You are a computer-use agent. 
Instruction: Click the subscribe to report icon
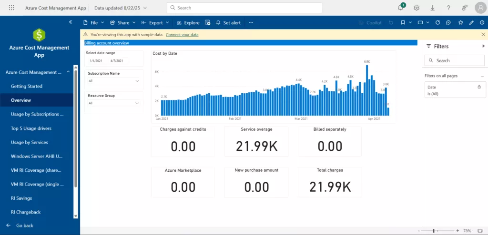pos(208,22)
